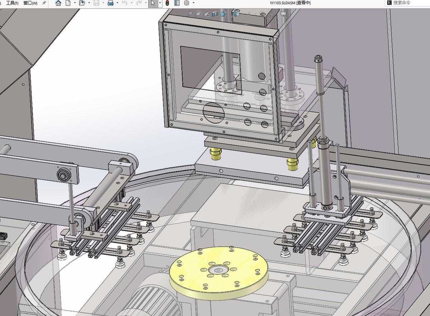Screen dimensions: 430x316
Task: Open the Display Style cube icon
Action: click(236, 14)
